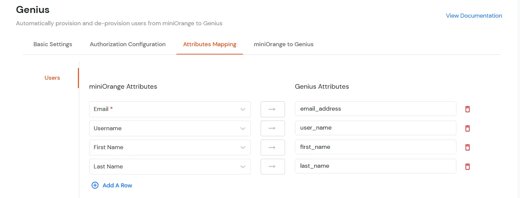Click the Add A Row link
Viewport: 520px width, 198px height.
tap(117, 185)
